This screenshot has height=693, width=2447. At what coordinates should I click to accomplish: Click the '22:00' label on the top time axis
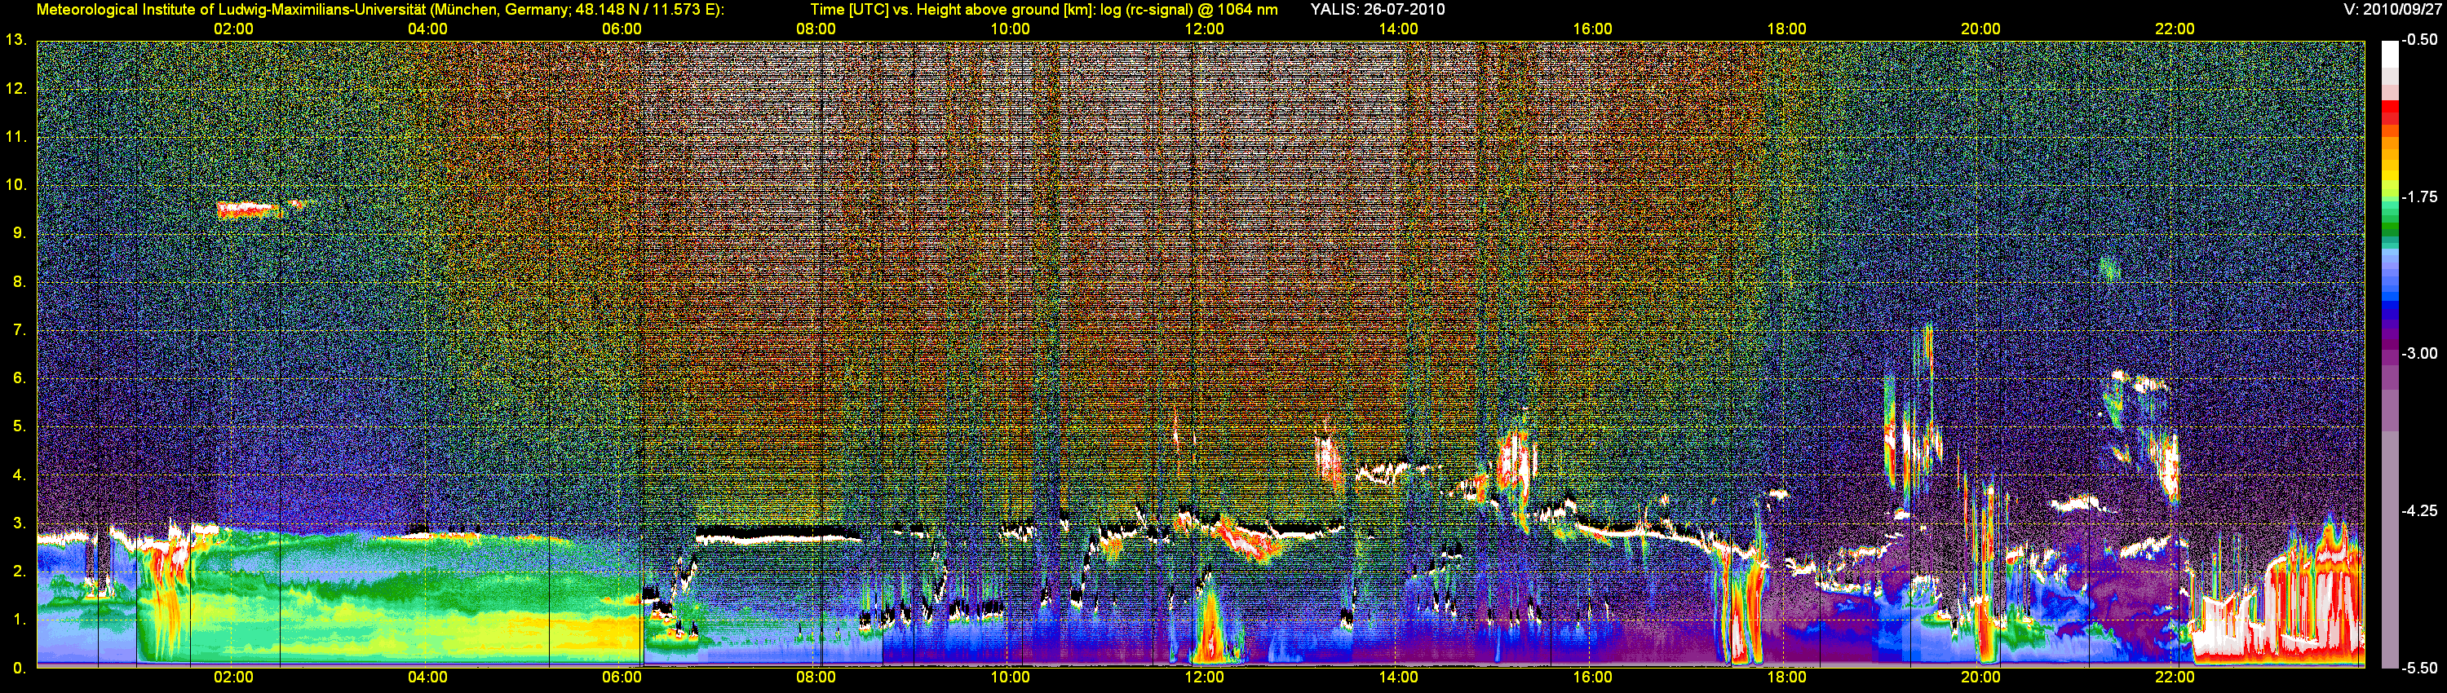point(2175,29)
